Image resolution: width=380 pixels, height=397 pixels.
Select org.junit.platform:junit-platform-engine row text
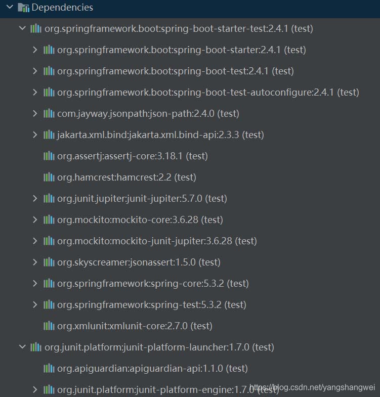(x=168, y=390)
